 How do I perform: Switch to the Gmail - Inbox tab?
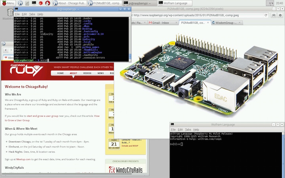pos(160,23)
